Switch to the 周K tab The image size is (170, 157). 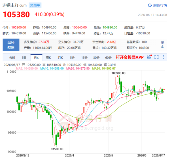coord(48,58)
